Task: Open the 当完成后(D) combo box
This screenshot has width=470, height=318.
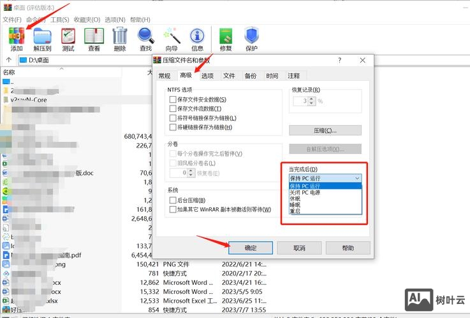Action: pyautogui.click(x=325, y=178)
